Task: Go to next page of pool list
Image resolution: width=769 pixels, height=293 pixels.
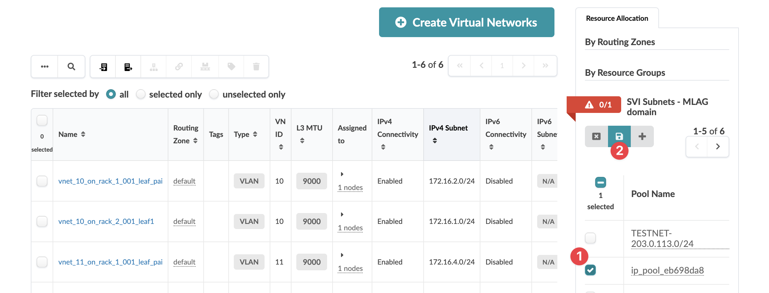Action: point(718,146)
